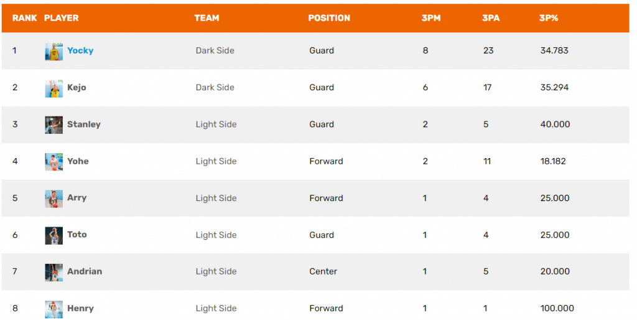
Task: Click Stanley's player photo
Action: coord(53,125)
